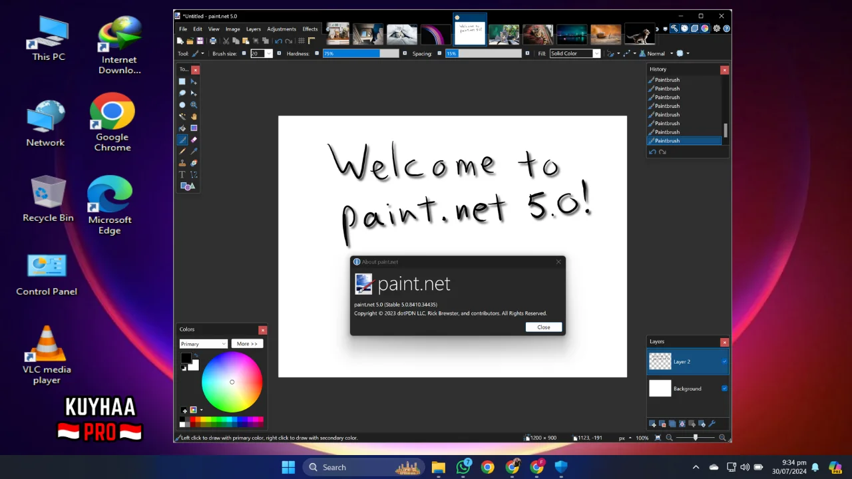
Task: Open the Windows Start button
Action: point(288,467)
